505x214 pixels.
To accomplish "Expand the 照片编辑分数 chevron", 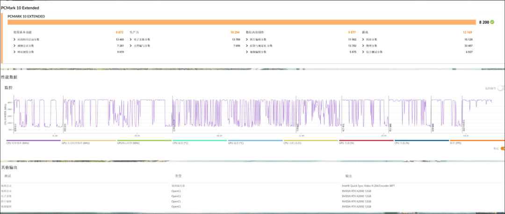I will coord(247,40).
